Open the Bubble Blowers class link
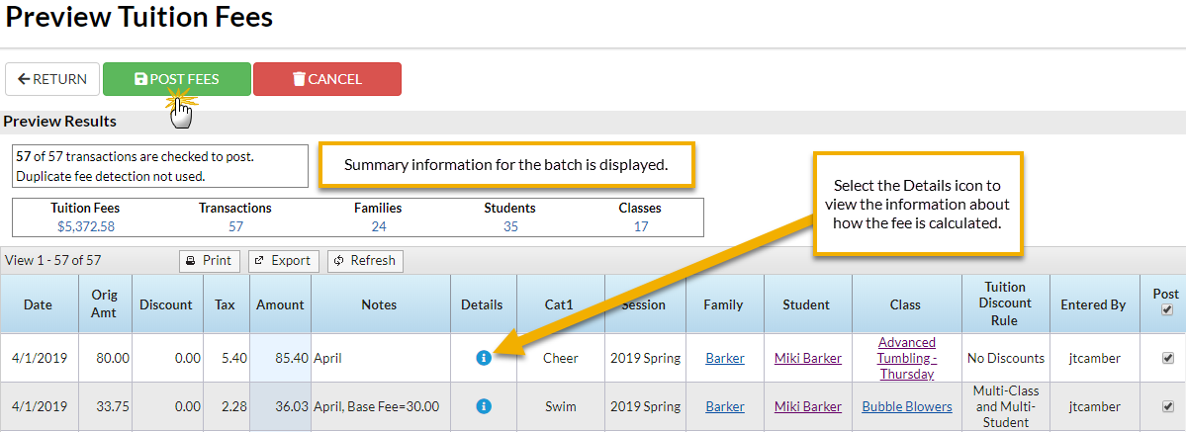This screenshot has height=432, width=1186. [x=906, y=406]
